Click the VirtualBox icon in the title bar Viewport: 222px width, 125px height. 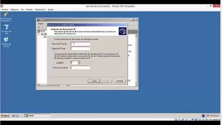pos(2,6)
